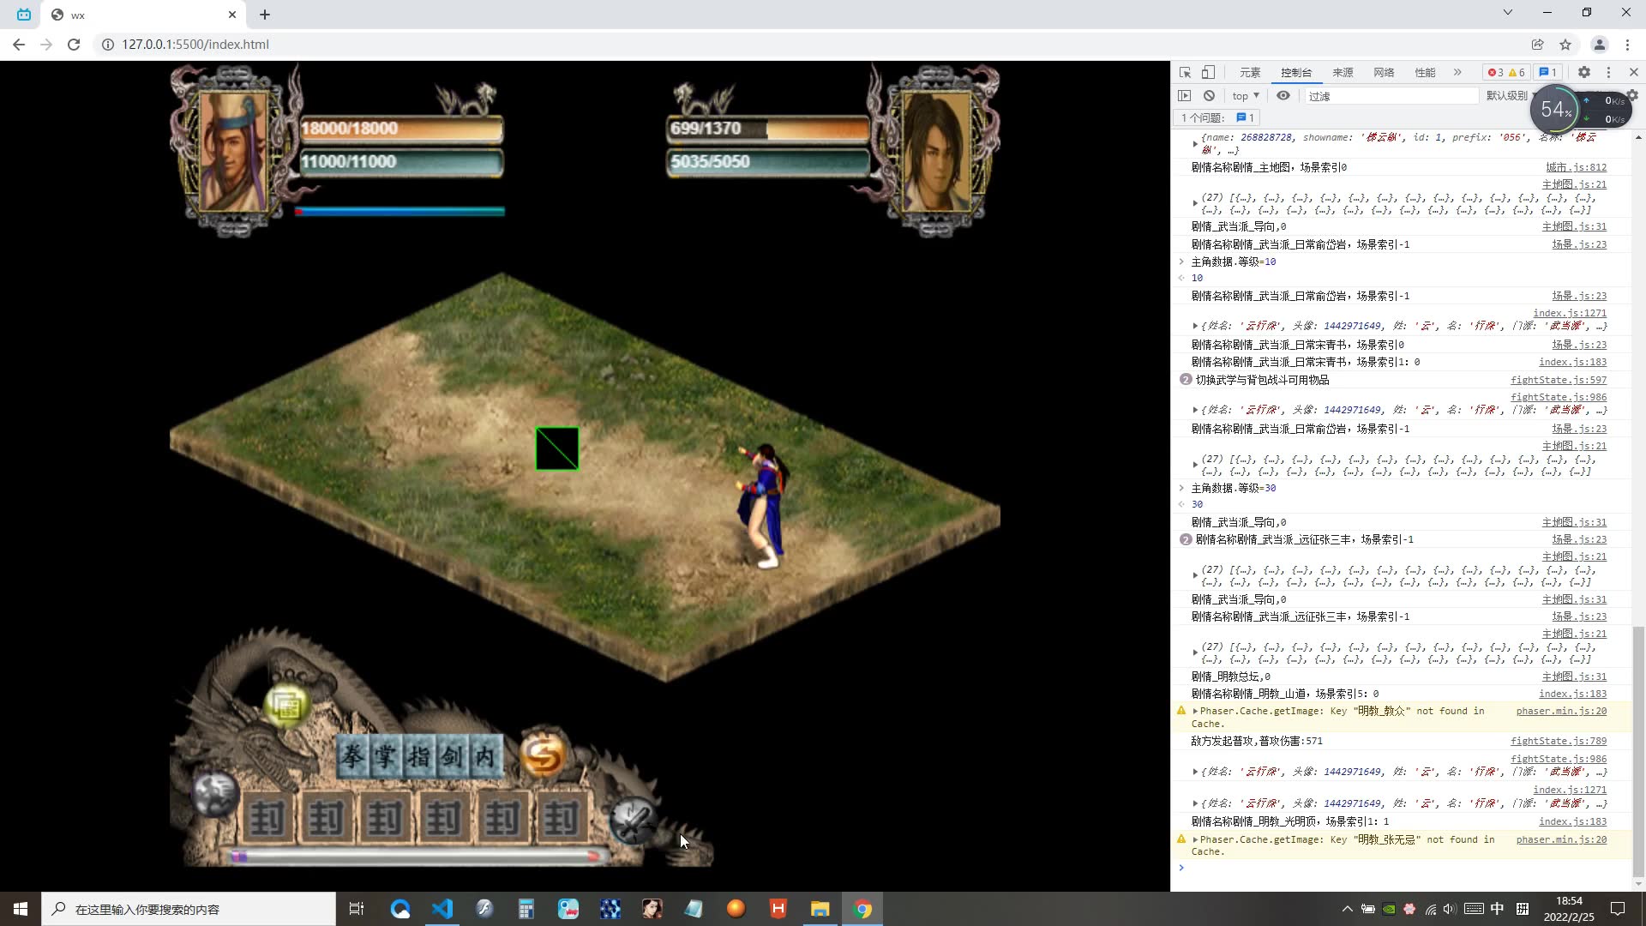Click the 699/1370 enemy health bar

click(769, 129)
